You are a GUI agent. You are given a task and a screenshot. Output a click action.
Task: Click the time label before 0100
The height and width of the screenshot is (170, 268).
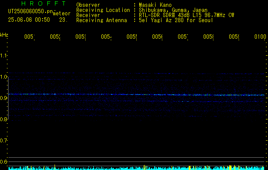pos(234,37)
